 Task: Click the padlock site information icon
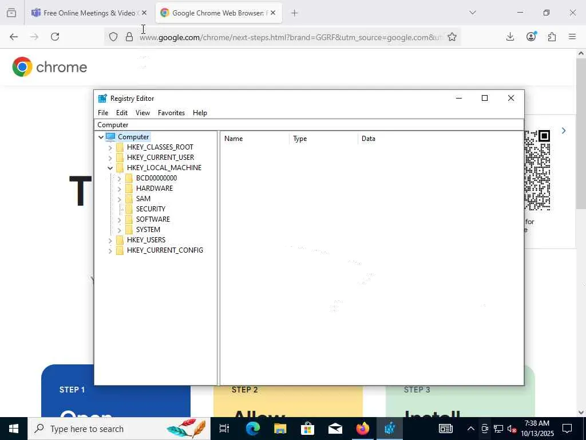(129, 37)
